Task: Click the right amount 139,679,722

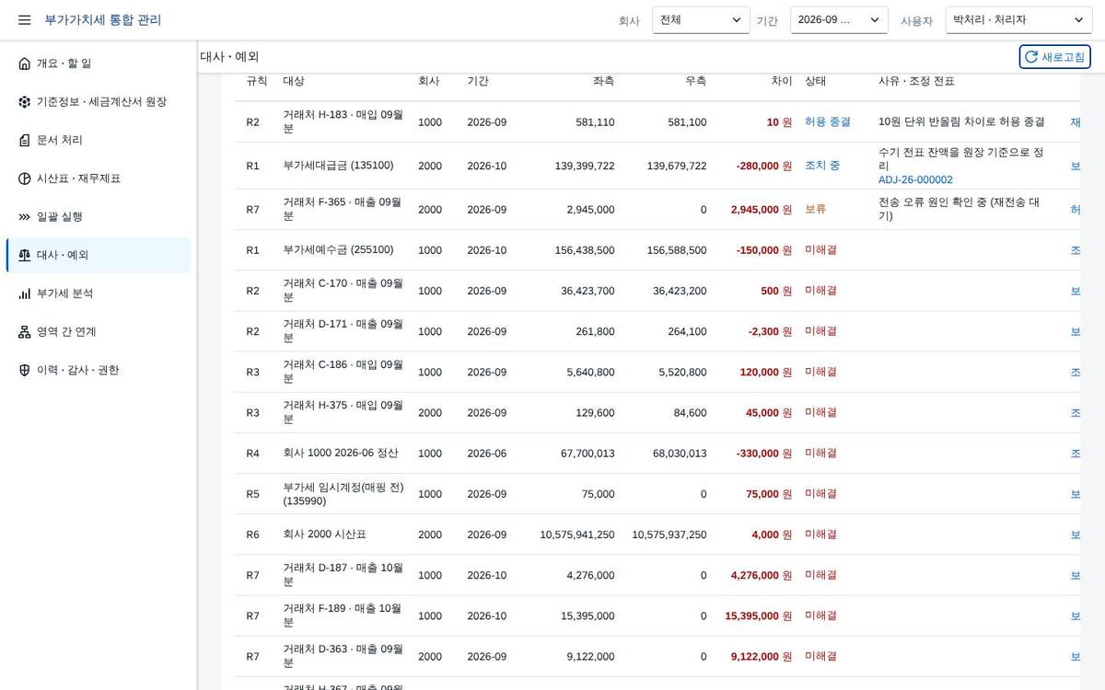Action: (x=677, y=167)
